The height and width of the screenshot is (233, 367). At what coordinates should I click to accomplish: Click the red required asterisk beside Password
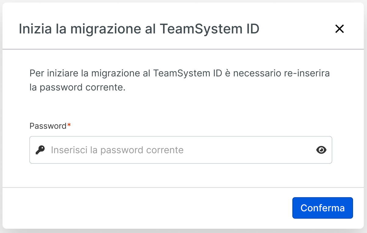click(x=69, y=125)
